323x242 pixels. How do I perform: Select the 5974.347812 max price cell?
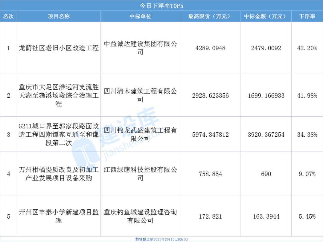point(210,135)
